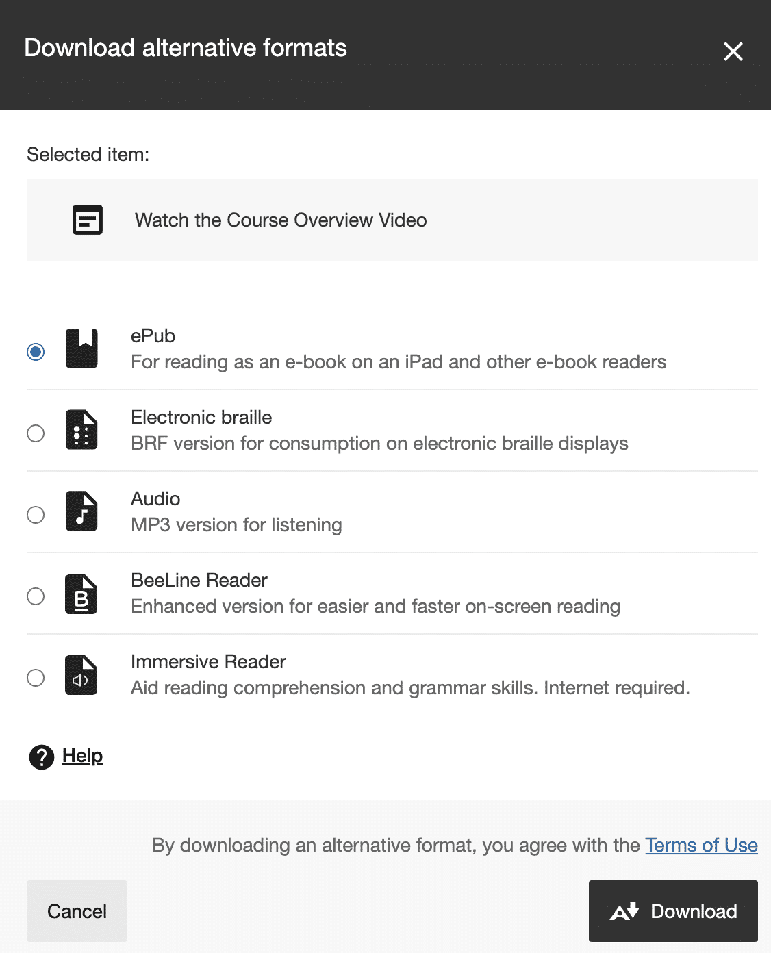Open the Terms of Use link
The image size is (771, 953).
(701, 846)
